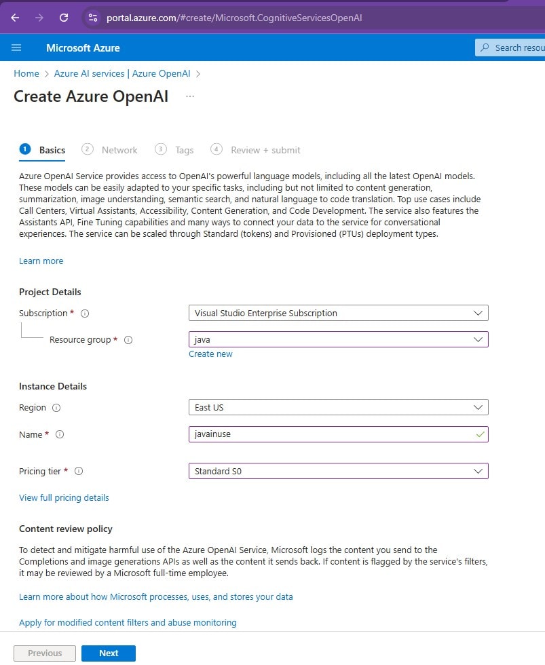Image resolution: width=545 pixels, height=665 pixels.
Task: Click the Name field containing javainuse
Action: coord(339,434)
